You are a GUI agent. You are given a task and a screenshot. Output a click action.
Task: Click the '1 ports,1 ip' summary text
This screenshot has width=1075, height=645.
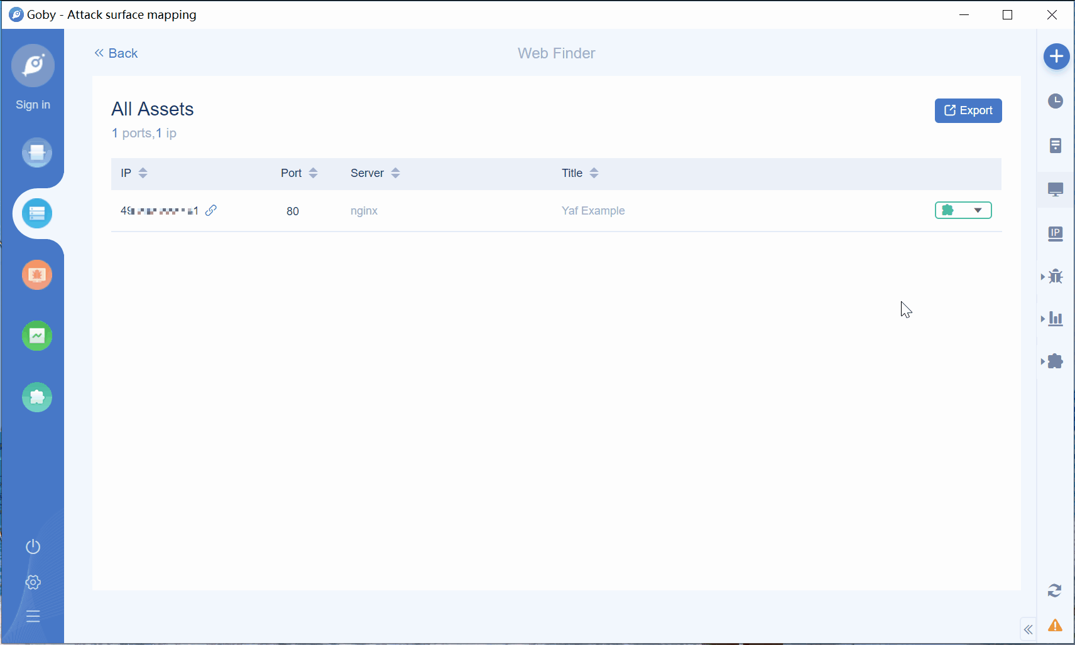tap(144, 133)
